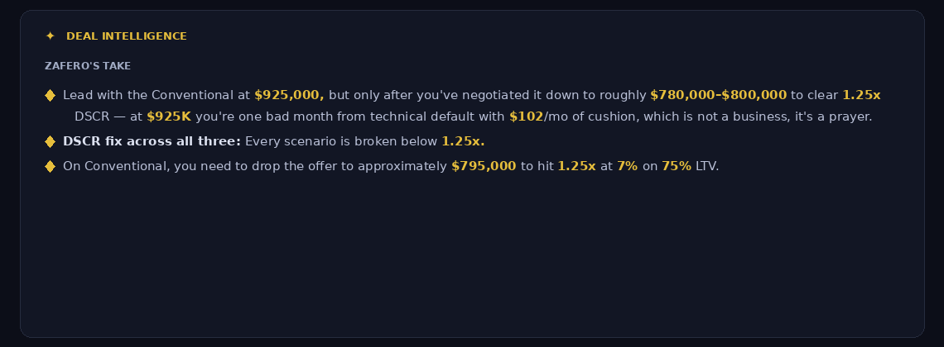944x347 pixels.
Task: Click the 1.25x value after "to clear"
Action: [x=861, y=96]
